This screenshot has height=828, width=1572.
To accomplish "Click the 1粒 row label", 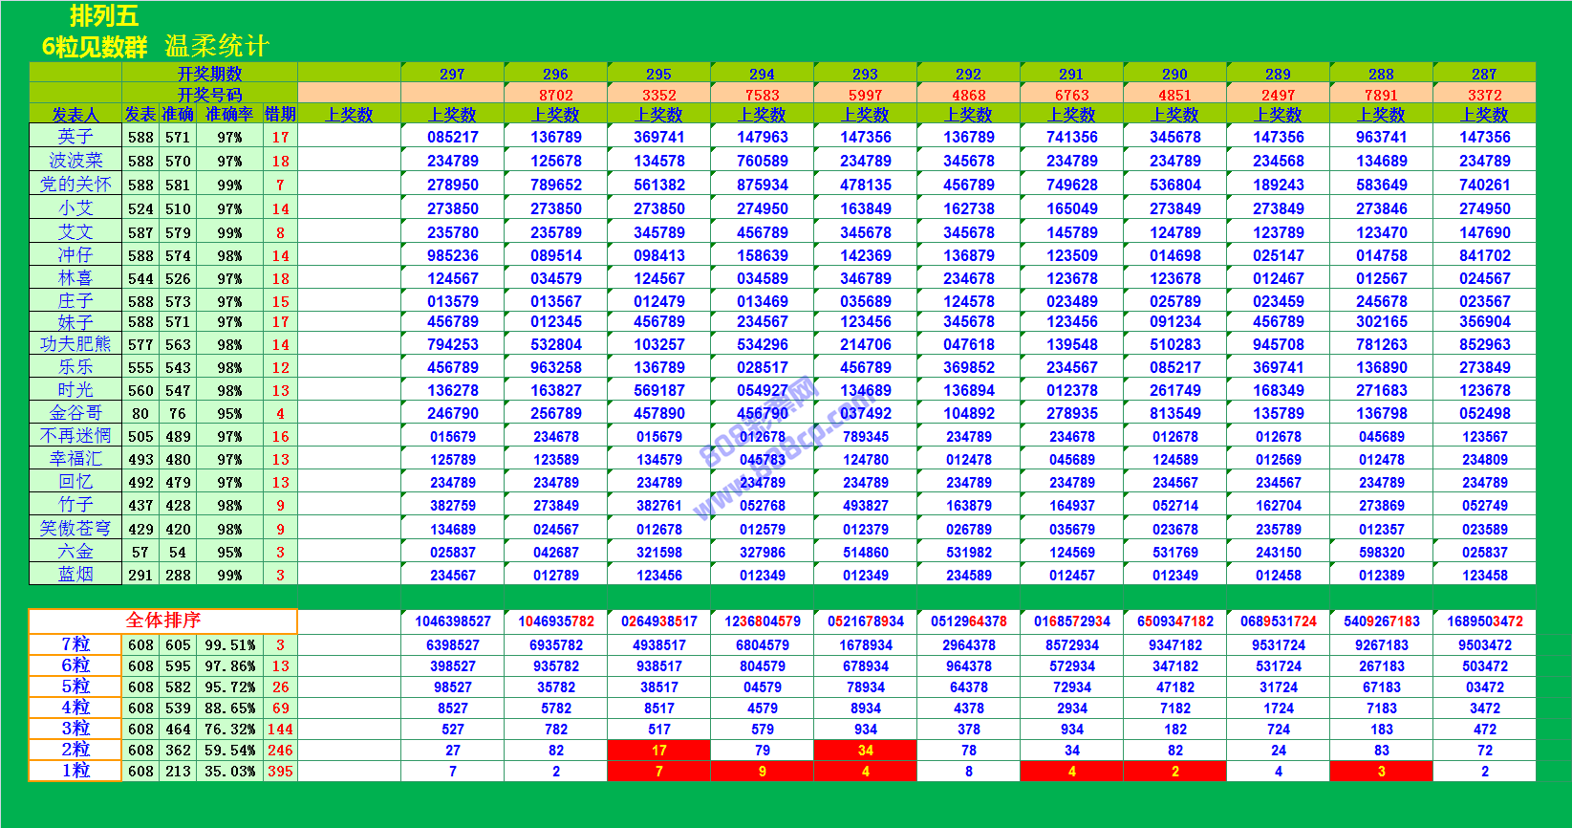I will [75, 771].
